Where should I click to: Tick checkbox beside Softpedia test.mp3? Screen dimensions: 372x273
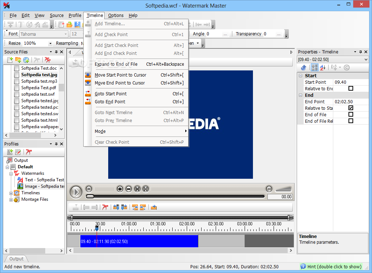(17, 81)
